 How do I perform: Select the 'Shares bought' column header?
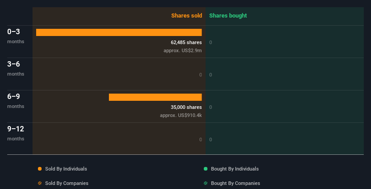(228, 16)
